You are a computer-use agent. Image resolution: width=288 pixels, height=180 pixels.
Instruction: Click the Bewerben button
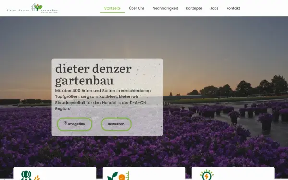[116, 124]
